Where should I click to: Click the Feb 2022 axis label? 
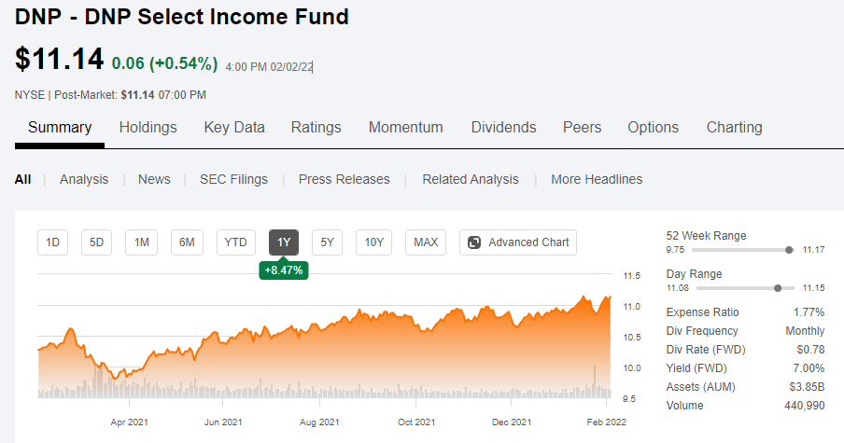click(607, 422)
